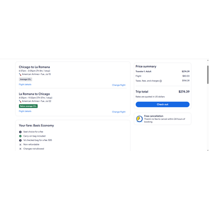
Task: Click the free cancellation clock icon
Action: tap(139, 119)
